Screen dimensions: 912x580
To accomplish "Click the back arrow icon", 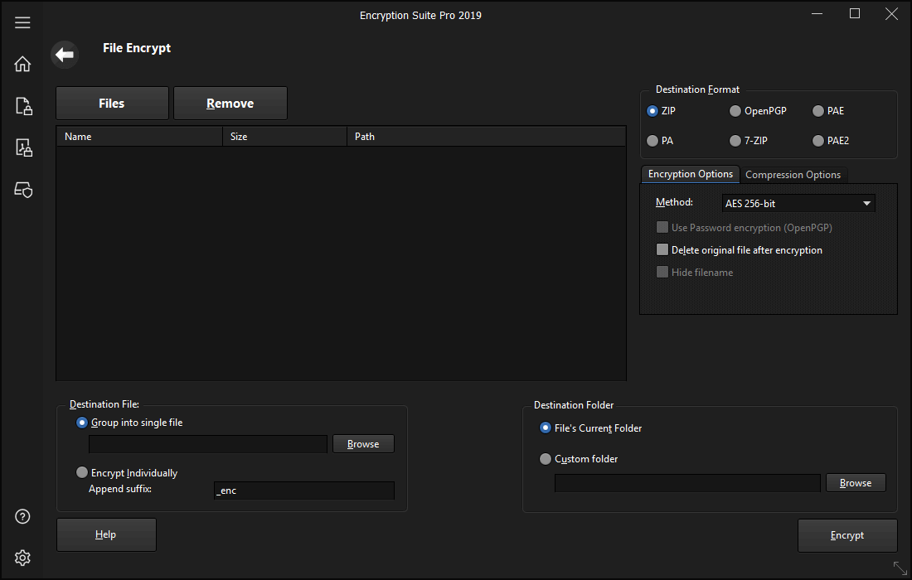I will coord(65,55).
